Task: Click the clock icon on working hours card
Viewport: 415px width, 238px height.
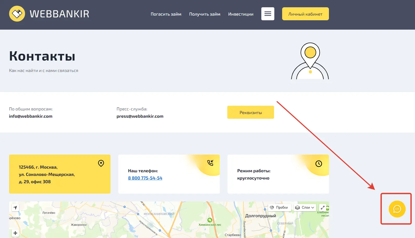Action: 319,163
